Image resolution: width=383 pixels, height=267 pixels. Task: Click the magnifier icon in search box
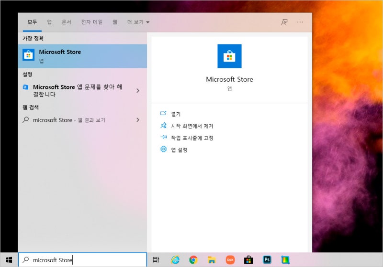tap(26, 260)
